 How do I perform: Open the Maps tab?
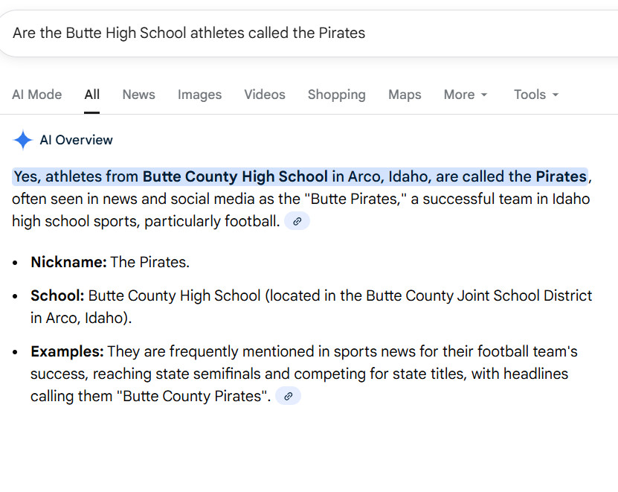point(405,95)
